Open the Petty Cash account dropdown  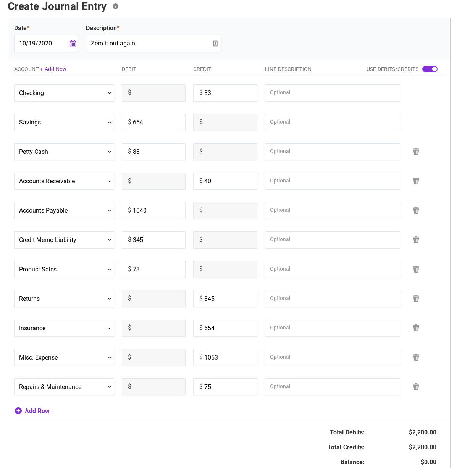pyautogui.click(x=64, y=152)
